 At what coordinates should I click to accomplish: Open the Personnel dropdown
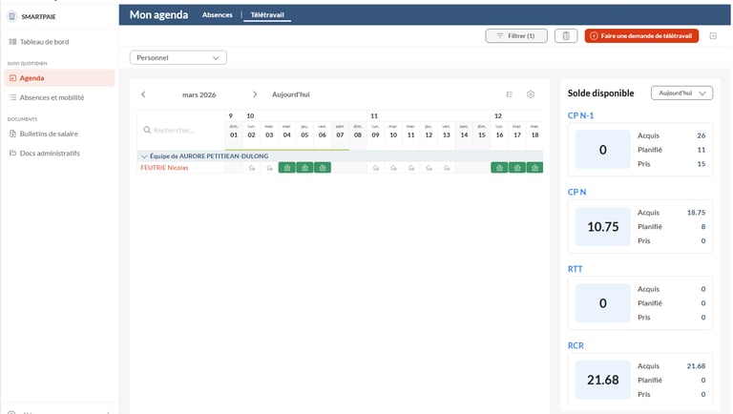pyautogui.click(x=178, y=57)
